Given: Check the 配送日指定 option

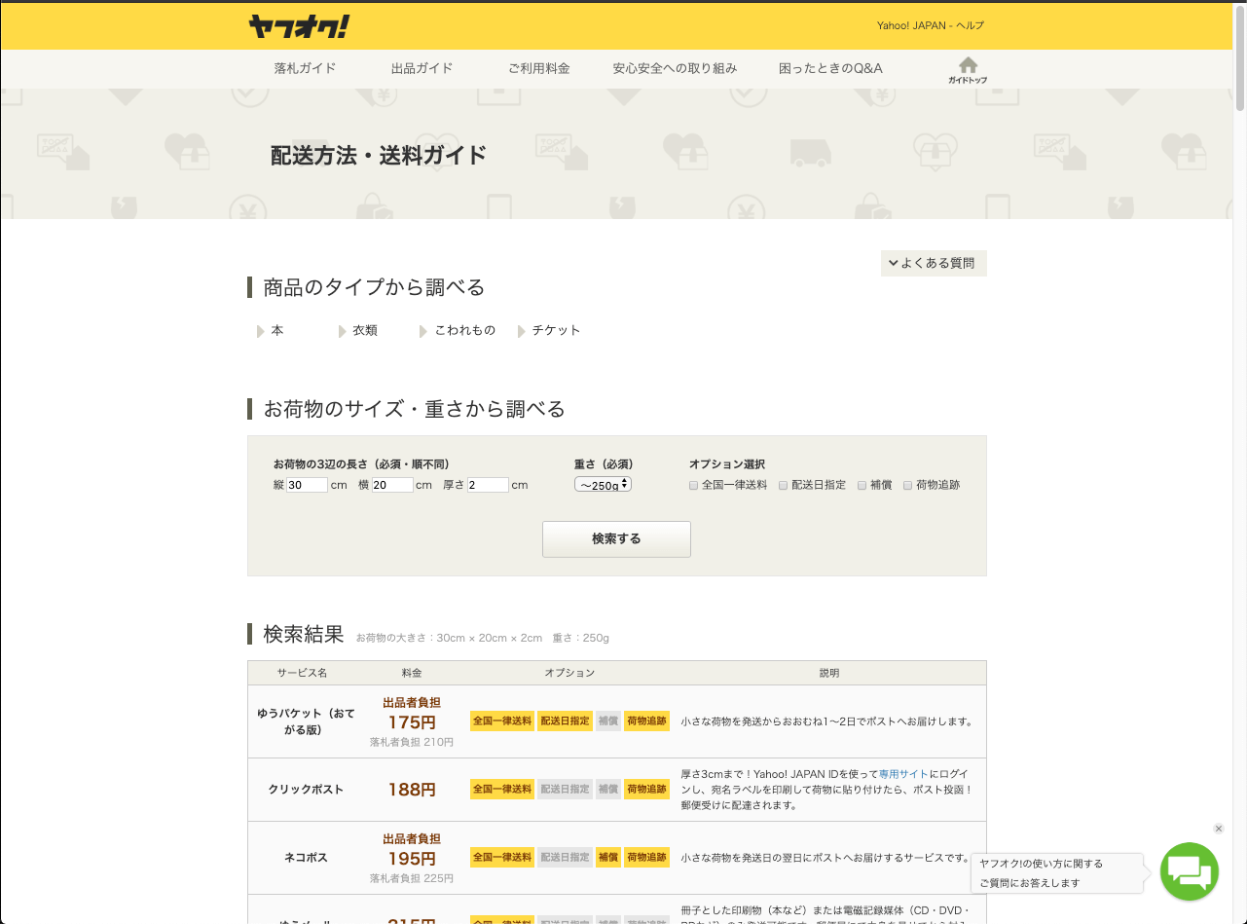Looking at the screenshot, I should click(x=783, y=485).
